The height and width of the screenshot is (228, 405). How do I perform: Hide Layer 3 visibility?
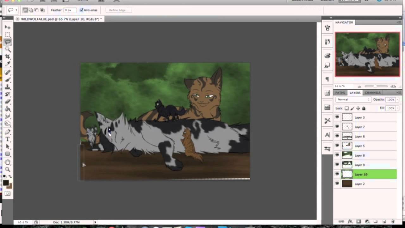tap(337, 117)
